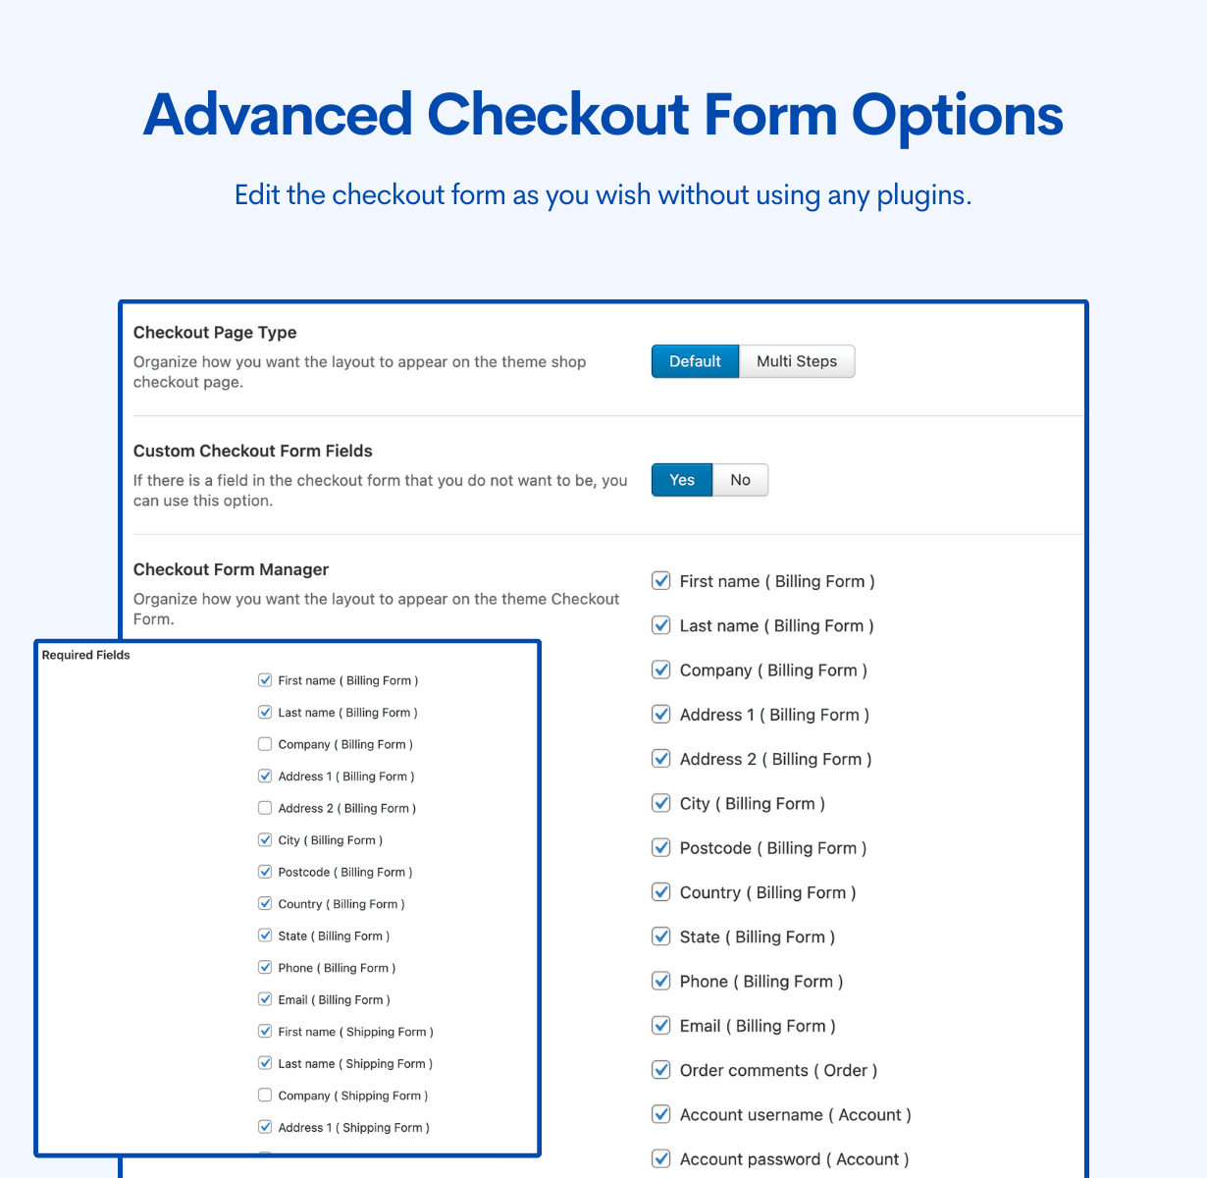Toggle Postcode (Billing Form) in Checkout Form Manager
Viewport: 1207px width, 1178px height.
[661, 848]
